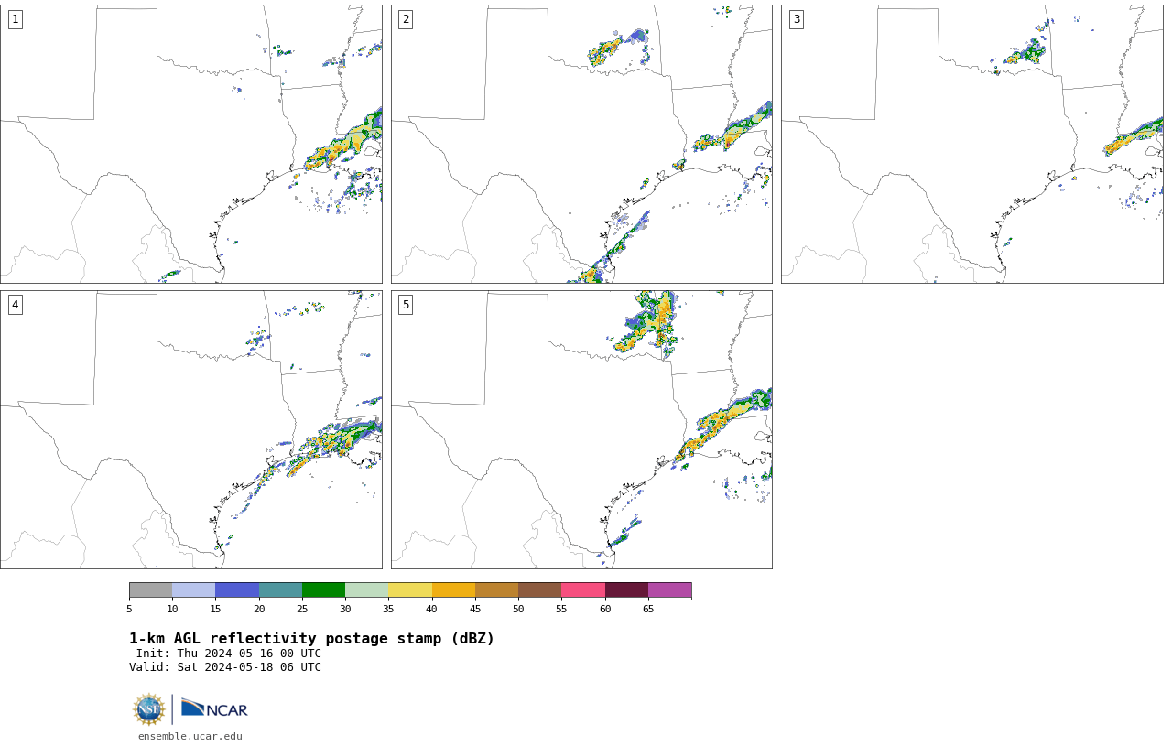Click the NCAR logo
The image size is (1172, 746).
(x=214, y=709)
